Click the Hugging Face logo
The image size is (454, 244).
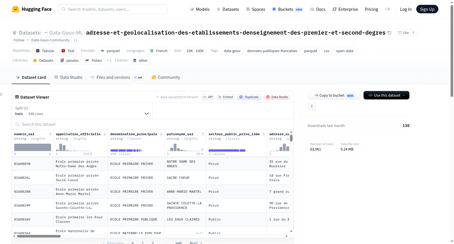(31, 9)
